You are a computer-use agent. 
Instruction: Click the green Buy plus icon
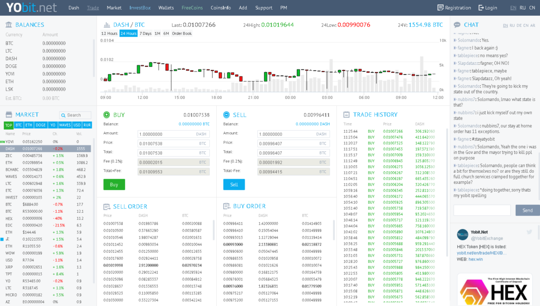(107, 115)
